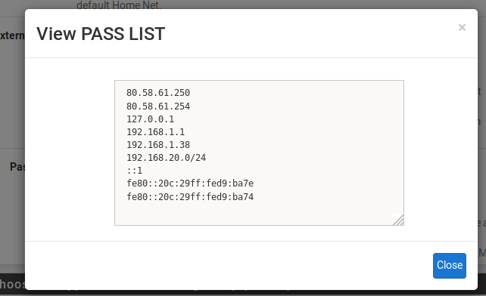This screenshot has width=486, height=296.
Task: Click the dimmed letter t beside the dialog
Action: [x=479, y=91]
